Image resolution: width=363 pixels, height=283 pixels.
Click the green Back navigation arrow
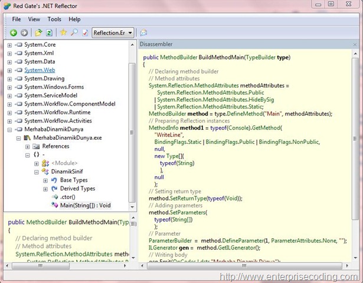pyautogui.click(x=14, y=33)
